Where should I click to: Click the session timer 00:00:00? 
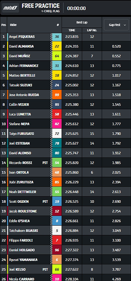click(76, 8)
